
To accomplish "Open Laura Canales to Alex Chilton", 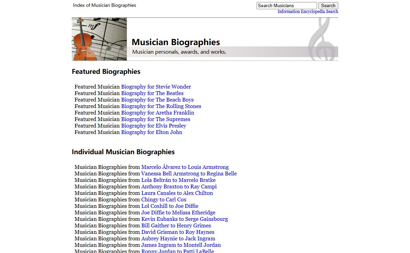I will (177, 193).
